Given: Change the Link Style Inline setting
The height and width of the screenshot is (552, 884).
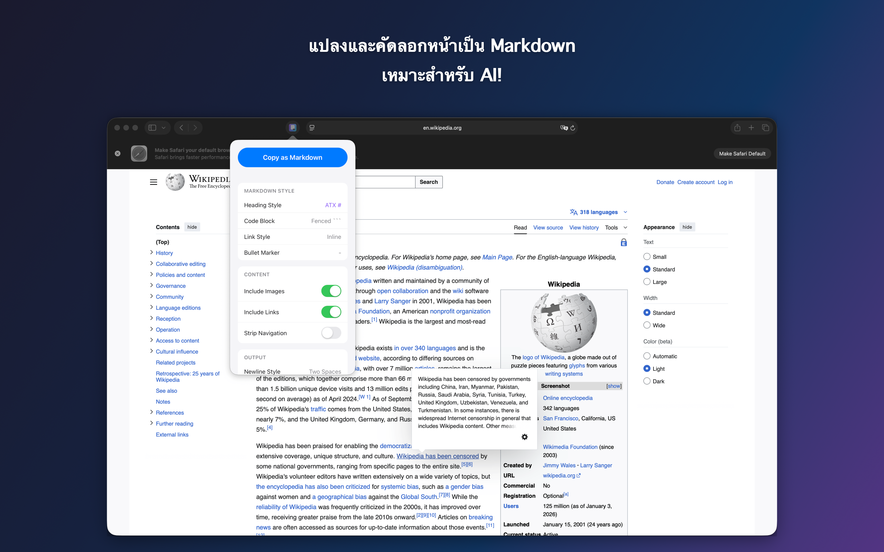Looking at the screenshot, I should point(292,236).
